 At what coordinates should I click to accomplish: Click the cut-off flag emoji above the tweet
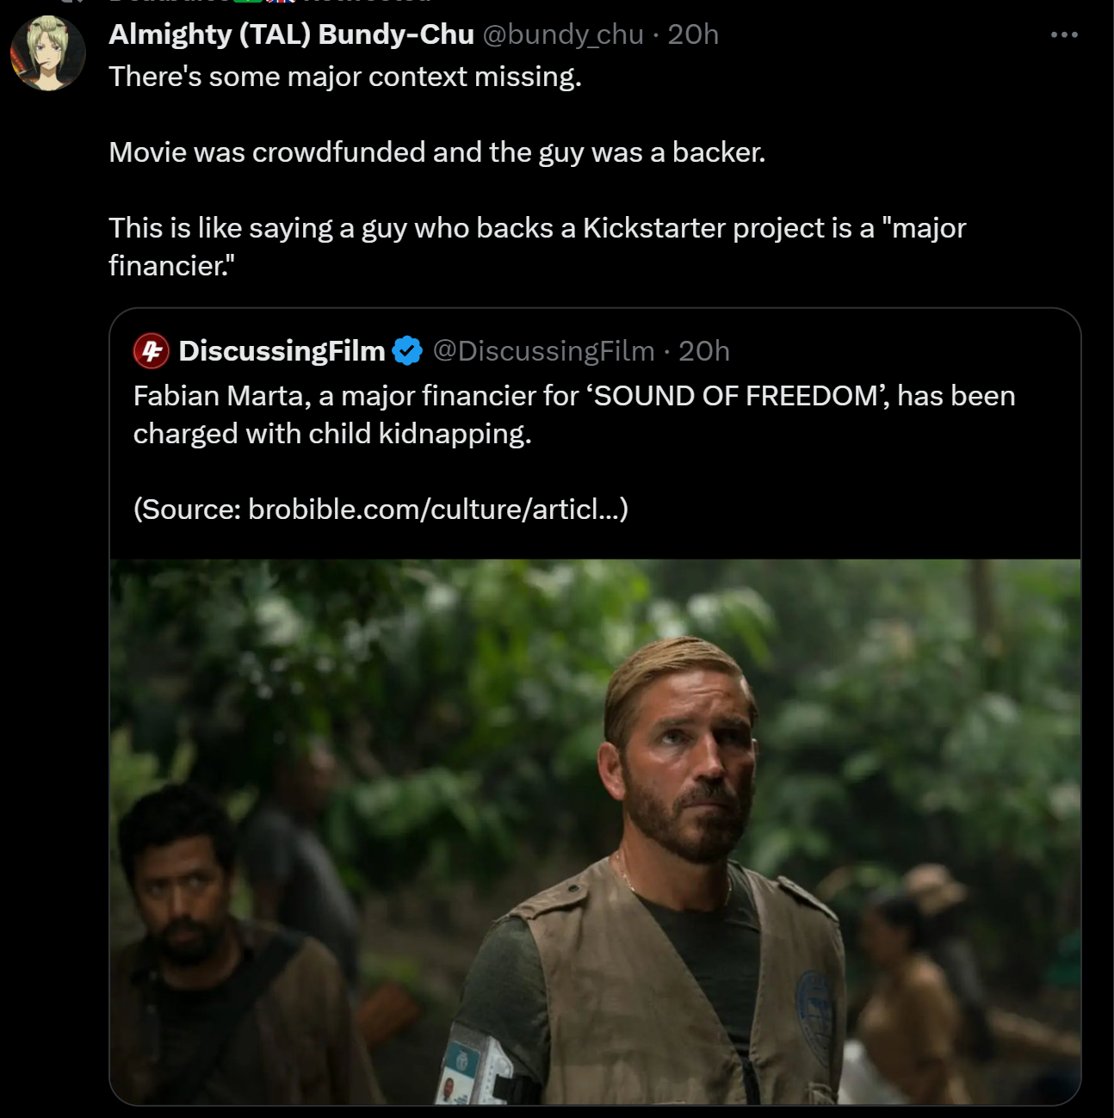pos(281,3)
